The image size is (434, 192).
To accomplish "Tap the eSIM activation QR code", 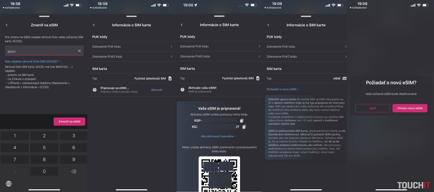I will pos(219,174).
